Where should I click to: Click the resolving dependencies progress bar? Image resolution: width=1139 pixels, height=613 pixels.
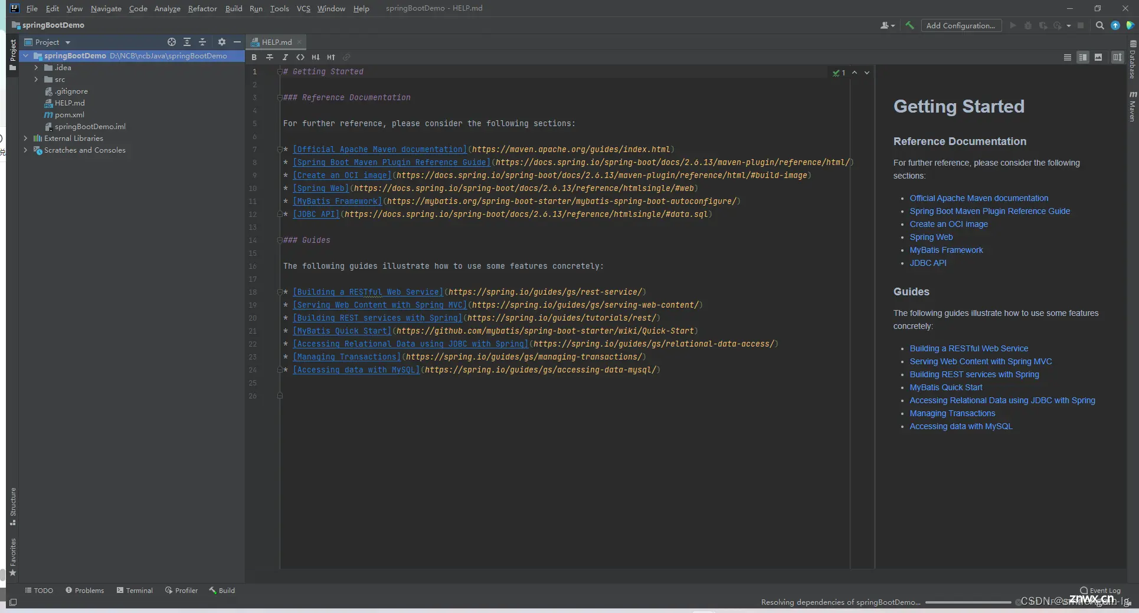tap(968, 602)
